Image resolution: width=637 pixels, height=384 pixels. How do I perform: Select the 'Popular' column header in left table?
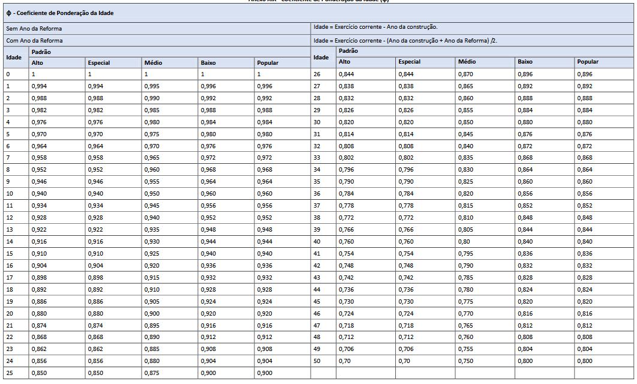[267, 62]
